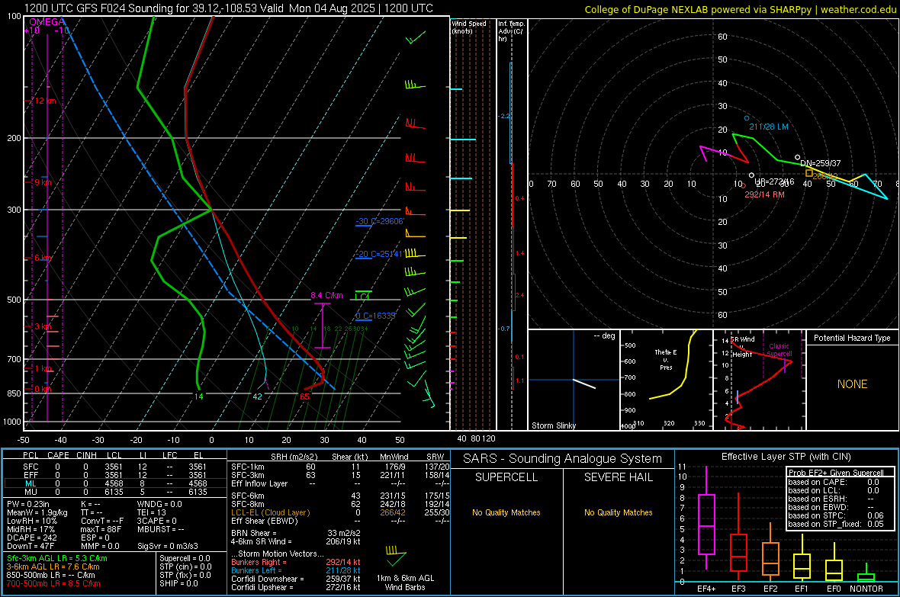Click the NONE hazard type text
Screen dimensions: 900x597
point(853,384)
